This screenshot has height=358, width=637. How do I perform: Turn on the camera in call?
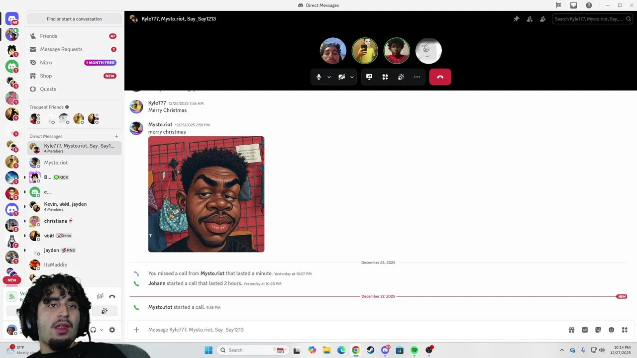[x=342, y=77]
